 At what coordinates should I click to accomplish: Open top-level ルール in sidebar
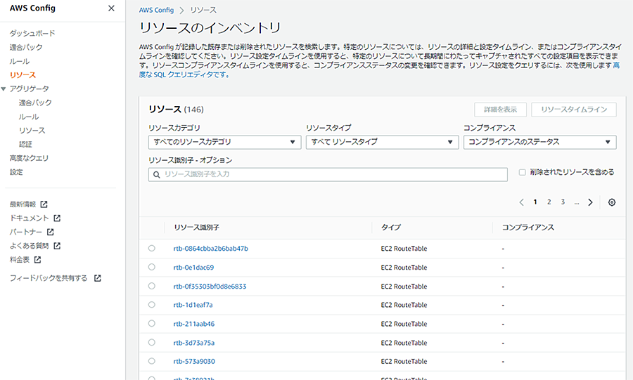(20, 61)
